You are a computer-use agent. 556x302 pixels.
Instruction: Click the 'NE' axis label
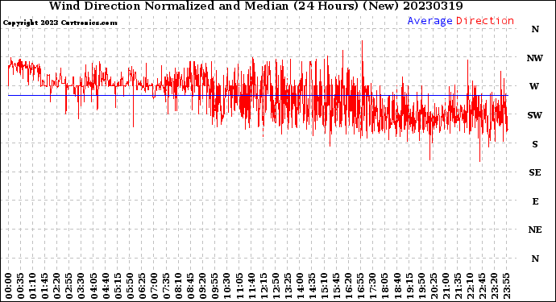(x=535, y=230)
